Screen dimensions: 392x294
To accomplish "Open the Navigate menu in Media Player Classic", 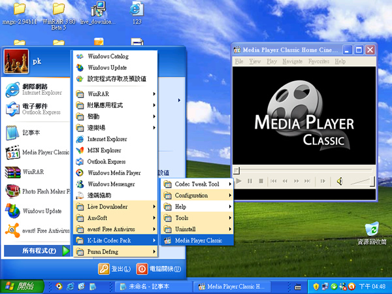I will coord(292,61).
